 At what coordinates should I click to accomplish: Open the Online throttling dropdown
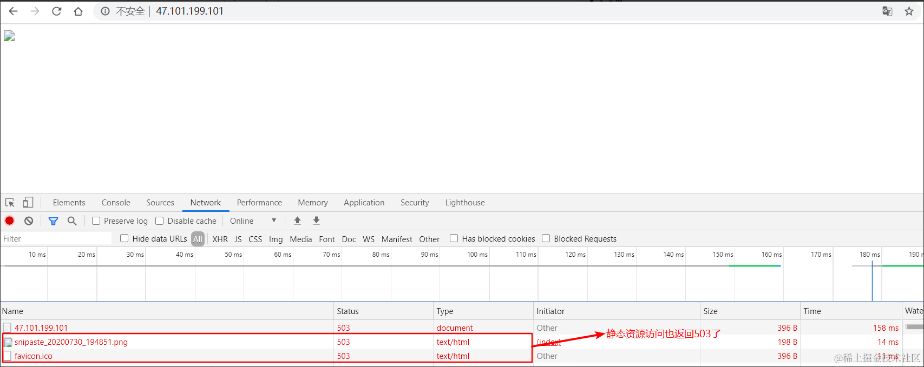point(253,221)
